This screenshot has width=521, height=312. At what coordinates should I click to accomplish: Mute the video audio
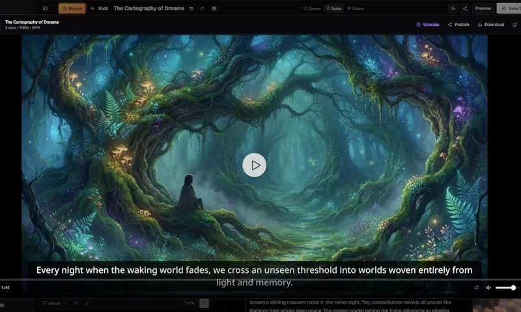coord(488,287)
